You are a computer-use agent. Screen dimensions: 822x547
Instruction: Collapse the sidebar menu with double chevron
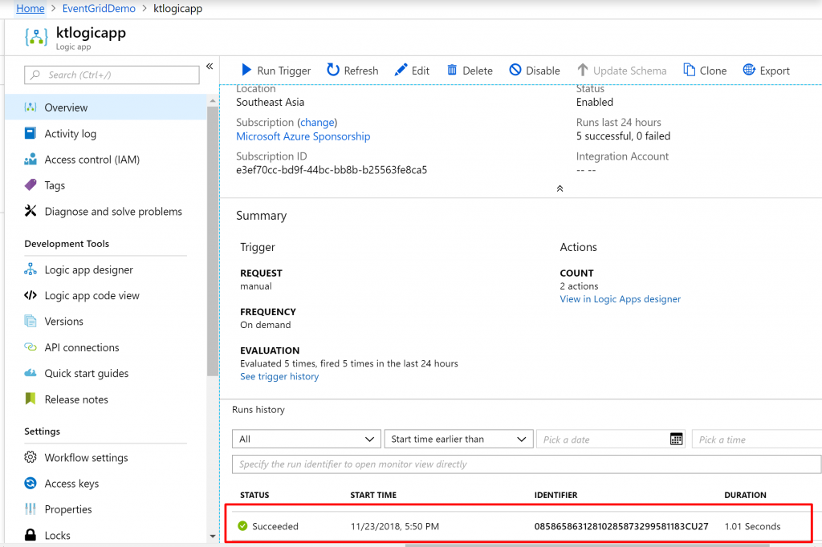[210, 66]
